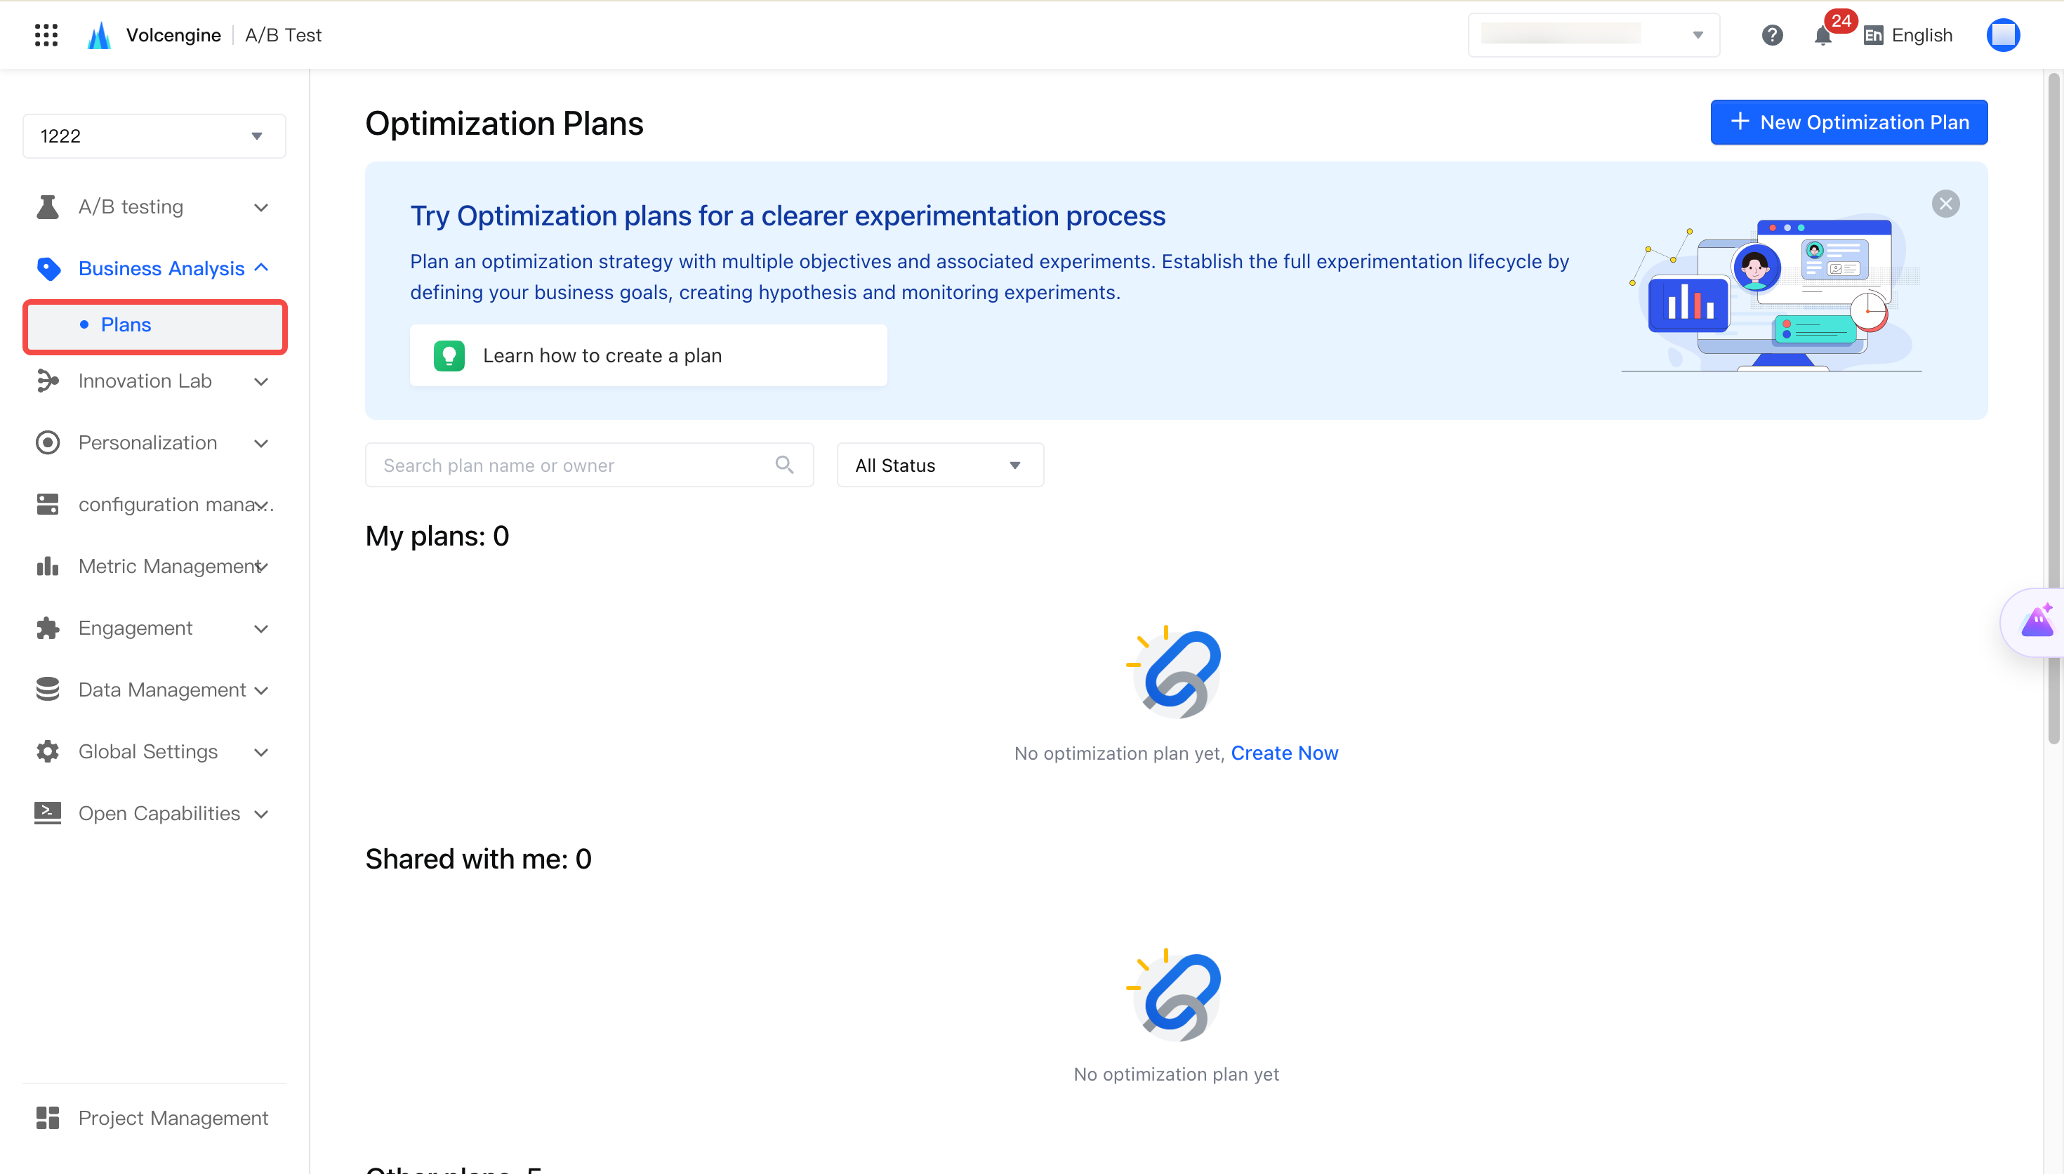Click the Create Now link
This screenshot has width=2064, height=1174.
[1284, 752]
